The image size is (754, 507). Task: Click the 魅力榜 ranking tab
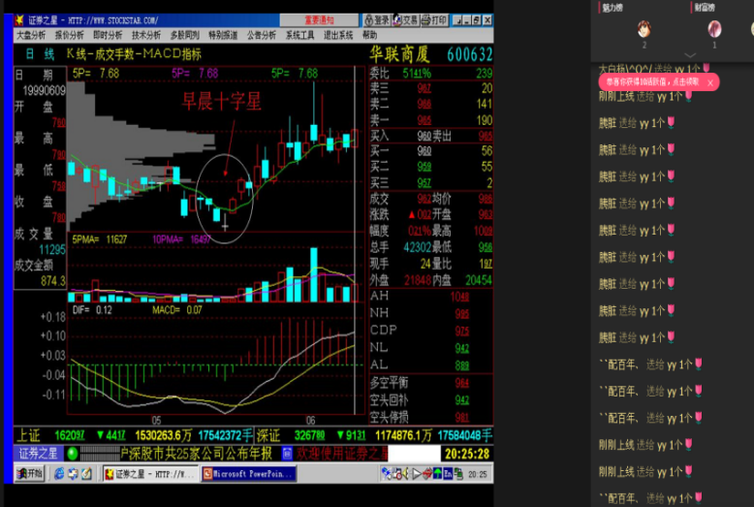[611, 6]
